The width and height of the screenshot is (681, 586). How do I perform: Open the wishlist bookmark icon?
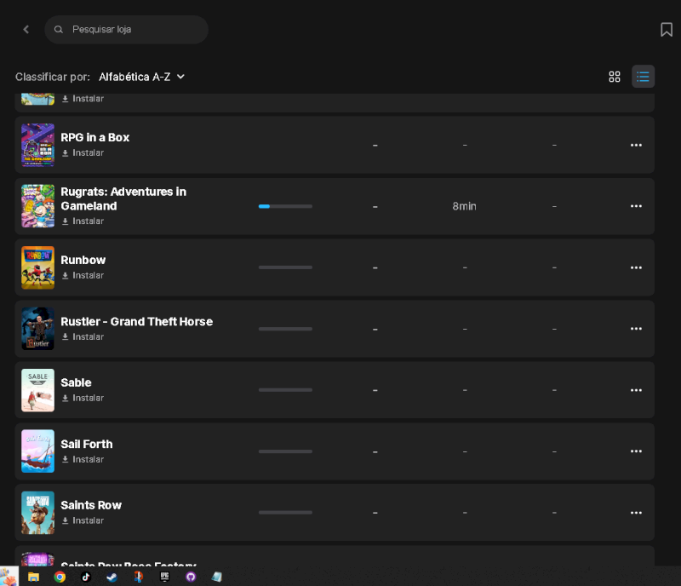667,29
